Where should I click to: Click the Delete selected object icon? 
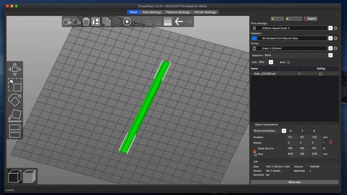tap(76, 22)
